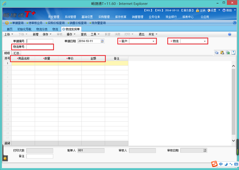Click the 帮助 help icon in header
The image size is (239, 170).
tap(224, 10)
